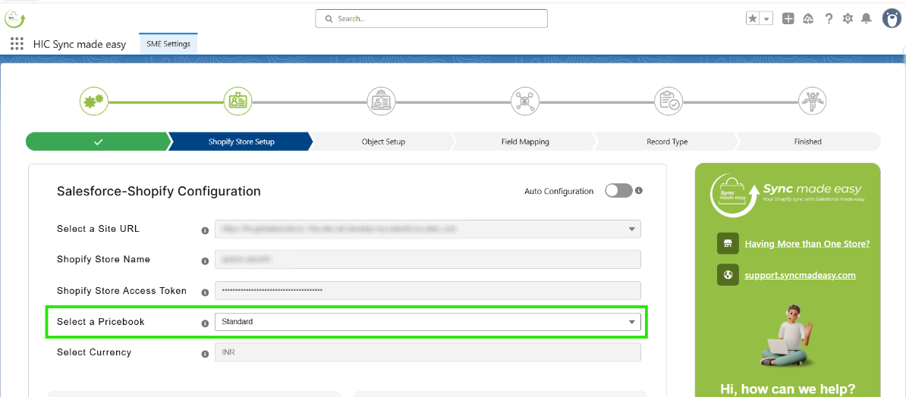Click the globe icon beside the support link
Image resolution: width=906 pixels, height=397 pixels.
728,275
